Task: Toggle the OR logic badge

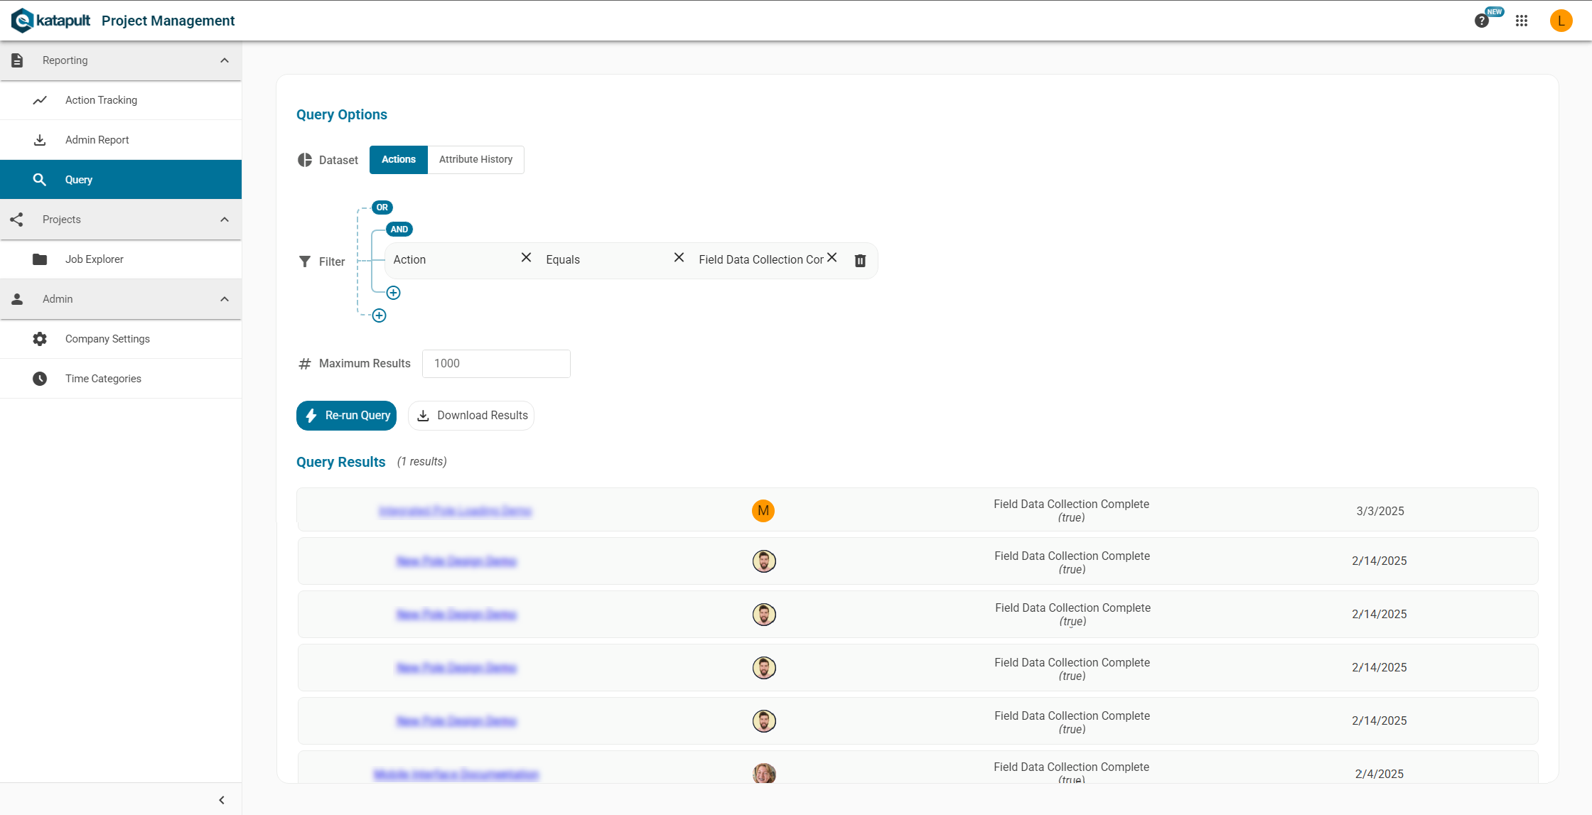Action: pyautogui.click(x=382, y=207)
